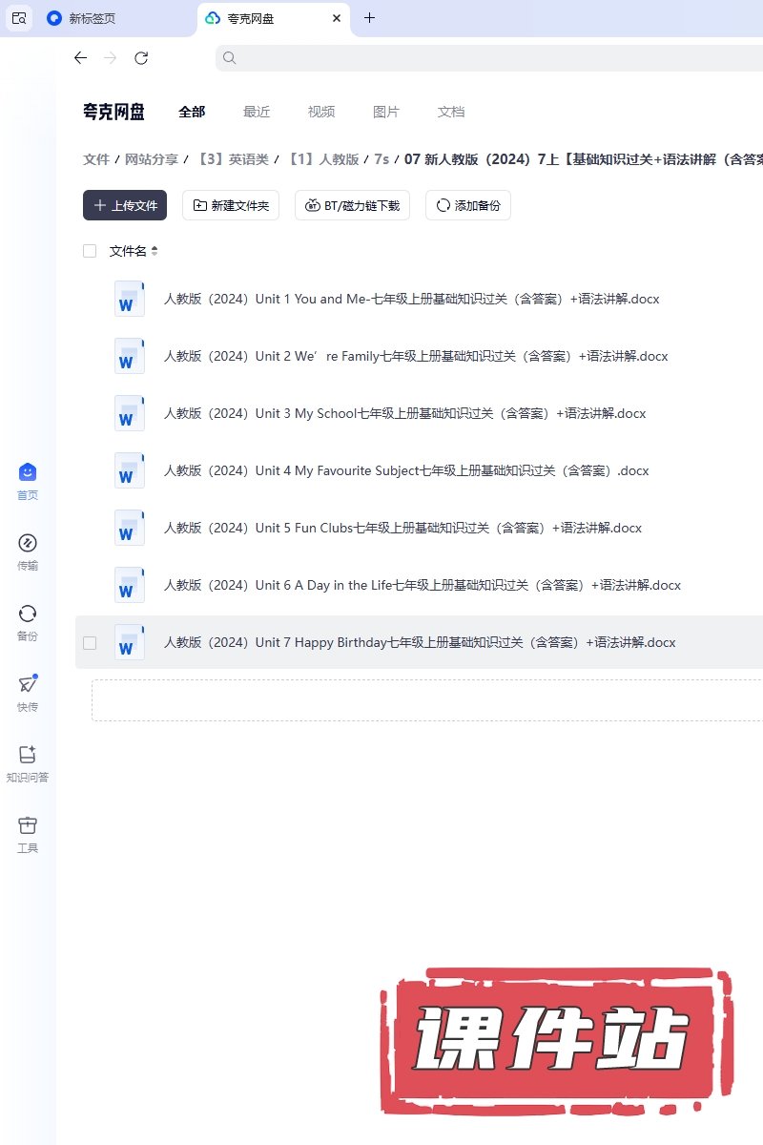Click the browser reload icon
The width and height of the screenshot is (763, 1145).
point(141,58)
